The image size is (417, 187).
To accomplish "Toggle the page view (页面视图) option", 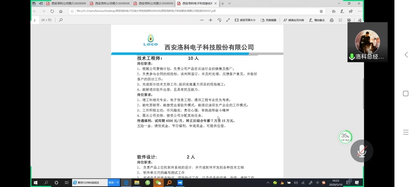I will (x=268, y=20).
